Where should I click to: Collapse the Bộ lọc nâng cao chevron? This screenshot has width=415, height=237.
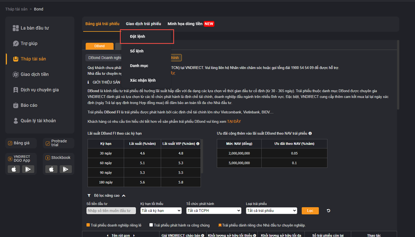(124, 196)
